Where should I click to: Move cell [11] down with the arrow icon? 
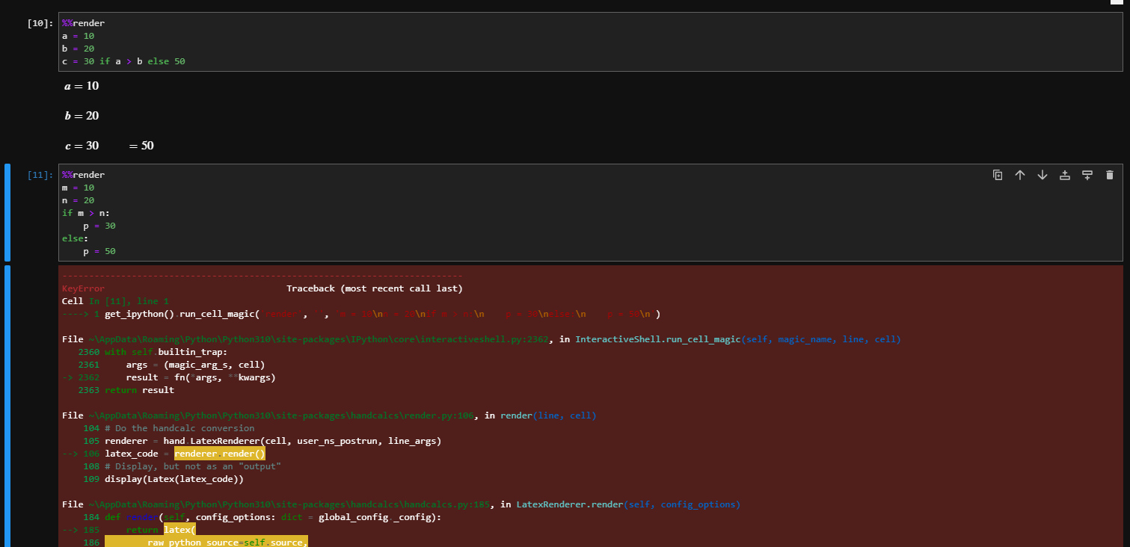click(1043, 174)
